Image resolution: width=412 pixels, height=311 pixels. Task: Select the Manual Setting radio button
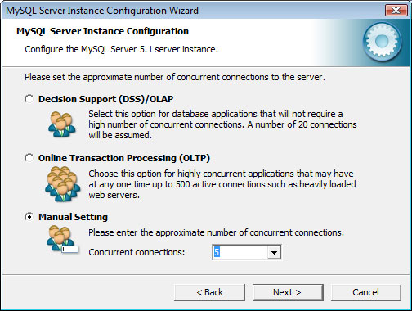(x=29, y=217)
